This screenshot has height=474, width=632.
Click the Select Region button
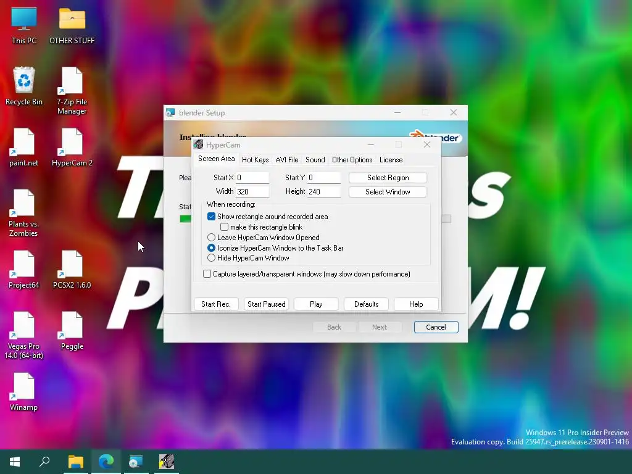[388, 178]
